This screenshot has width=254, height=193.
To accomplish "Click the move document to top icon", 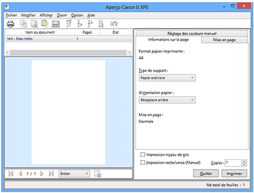I will tap(68, 24).
